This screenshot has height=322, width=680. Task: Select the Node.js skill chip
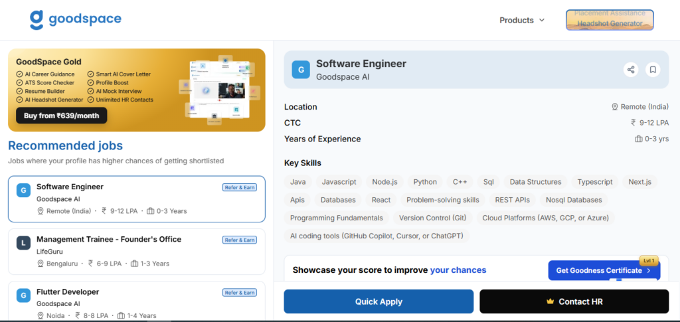click(384, 182)
